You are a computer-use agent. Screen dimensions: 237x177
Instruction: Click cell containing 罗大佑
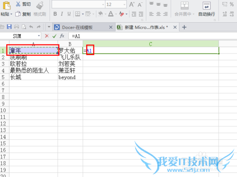point(71,51)
